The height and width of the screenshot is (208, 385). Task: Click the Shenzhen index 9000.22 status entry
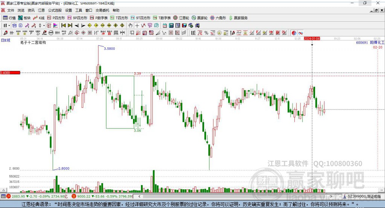(x=102, y=196)
